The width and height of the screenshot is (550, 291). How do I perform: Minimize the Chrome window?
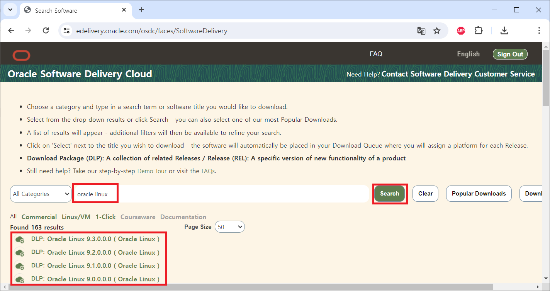point(494,10)
